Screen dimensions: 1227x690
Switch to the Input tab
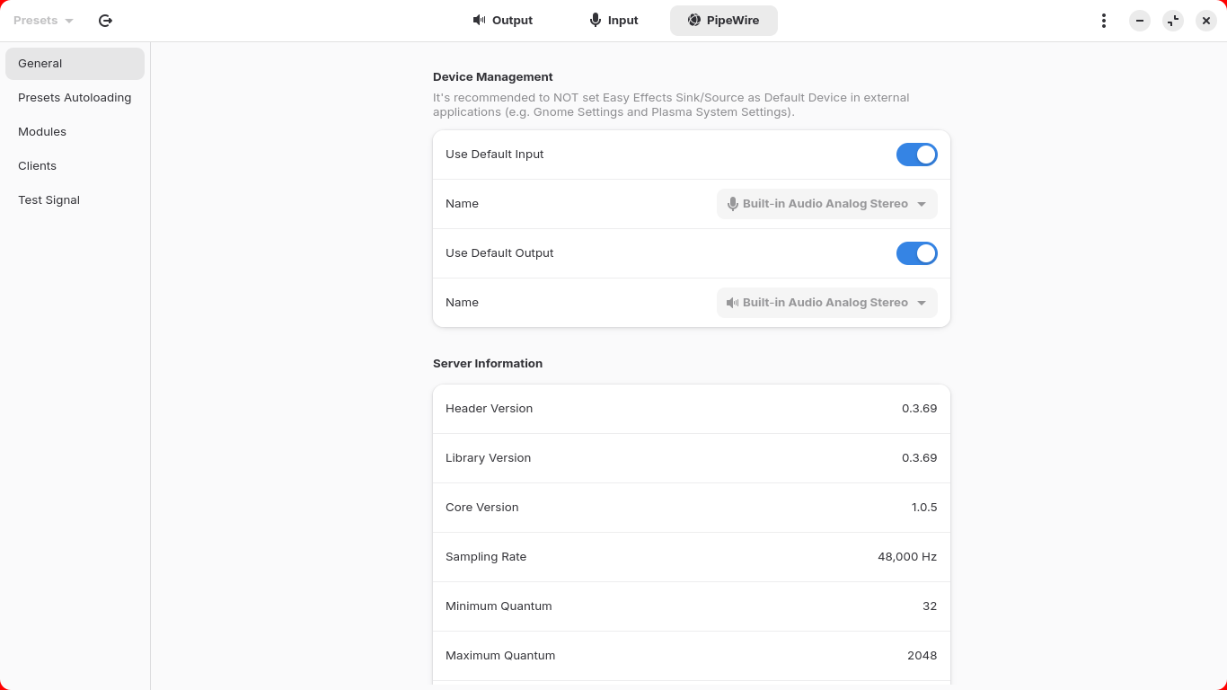pyautogui.click(x=614, y=21)
